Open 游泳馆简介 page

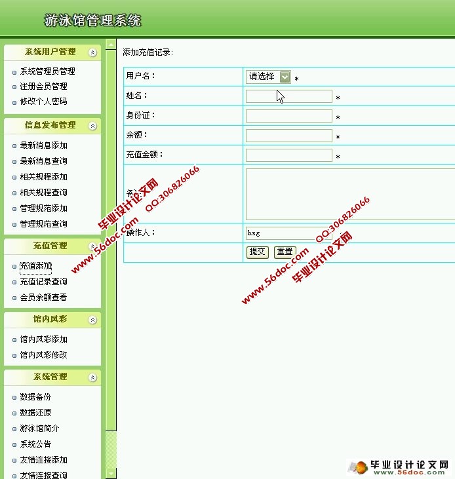click(x=39, y=429)
